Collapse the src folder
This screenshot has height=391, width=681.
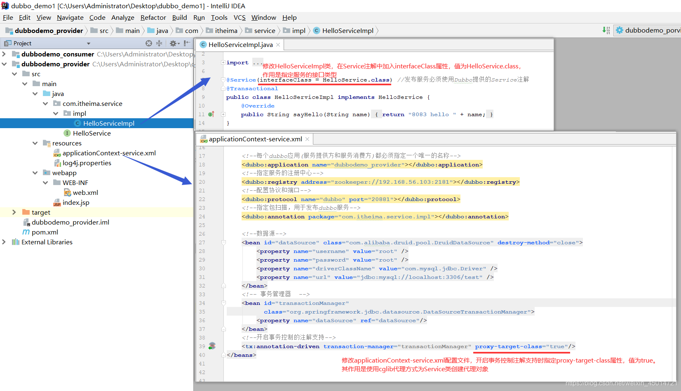14,74
